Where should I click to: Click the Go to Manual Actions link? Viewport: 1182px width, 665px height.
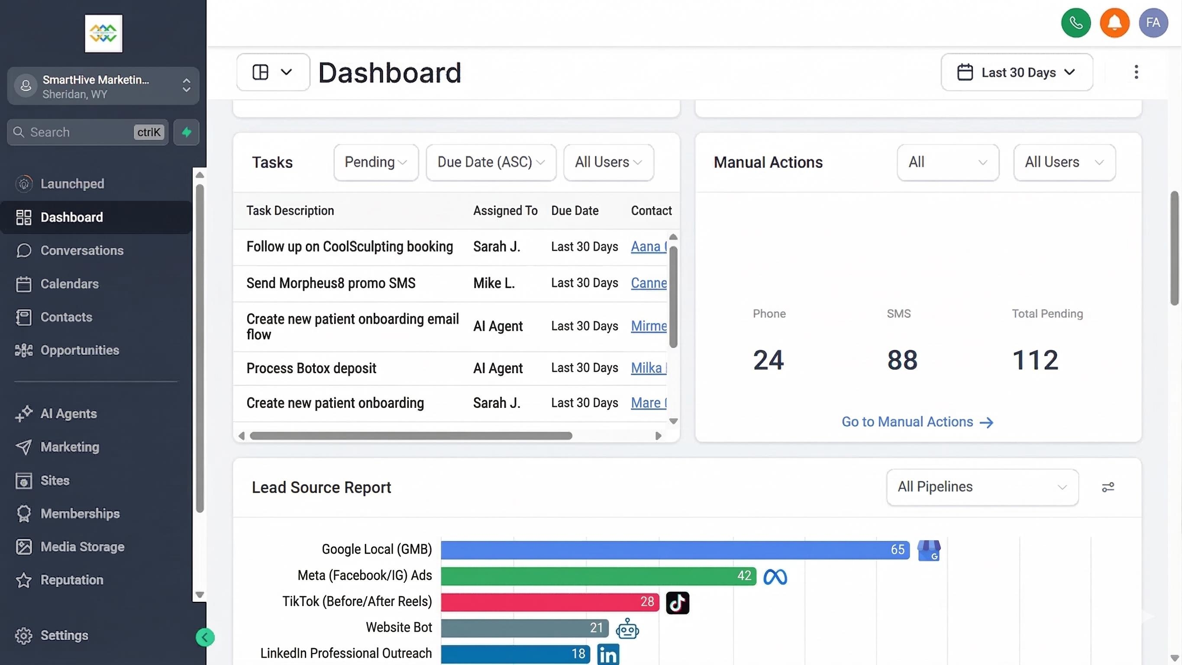tap(917, 422)
